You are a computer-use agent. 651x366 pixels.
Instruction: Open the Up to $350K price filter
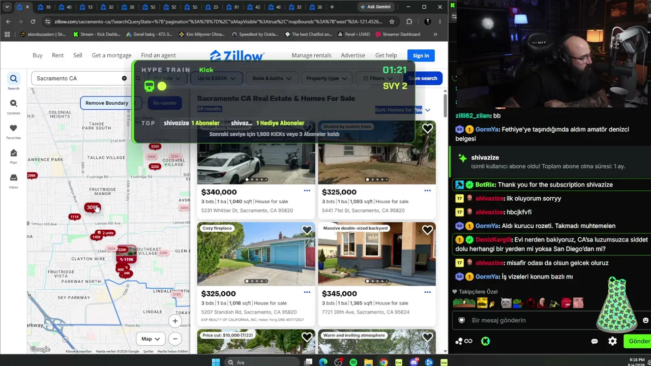tap(216, 78)
